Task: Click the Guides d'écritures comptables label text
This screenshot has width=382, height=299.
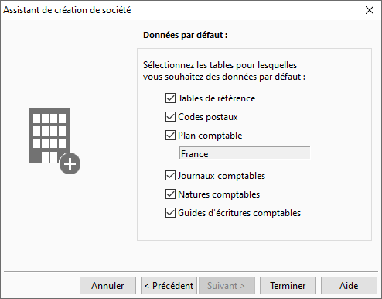Action: point(240,213)
